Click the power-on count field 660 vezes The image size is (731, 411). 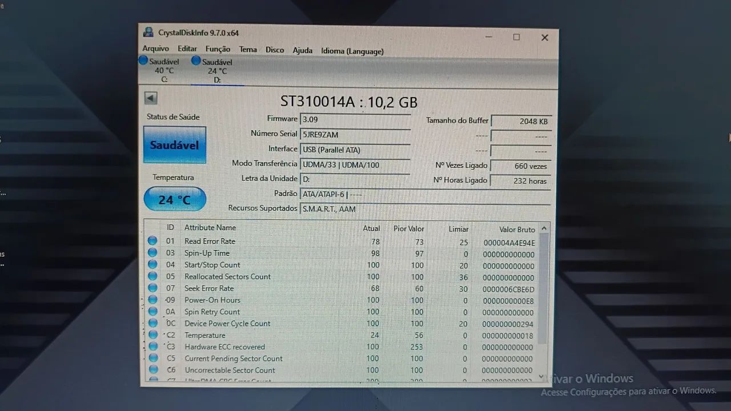coord(521,166)
